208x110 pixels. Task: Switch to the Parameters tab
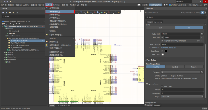158,22
